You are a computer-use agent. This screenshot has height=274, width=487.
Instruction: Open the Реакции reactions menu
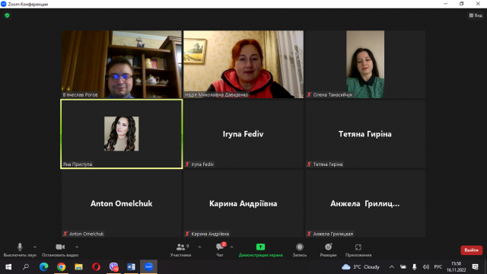(x=328, y=250)
